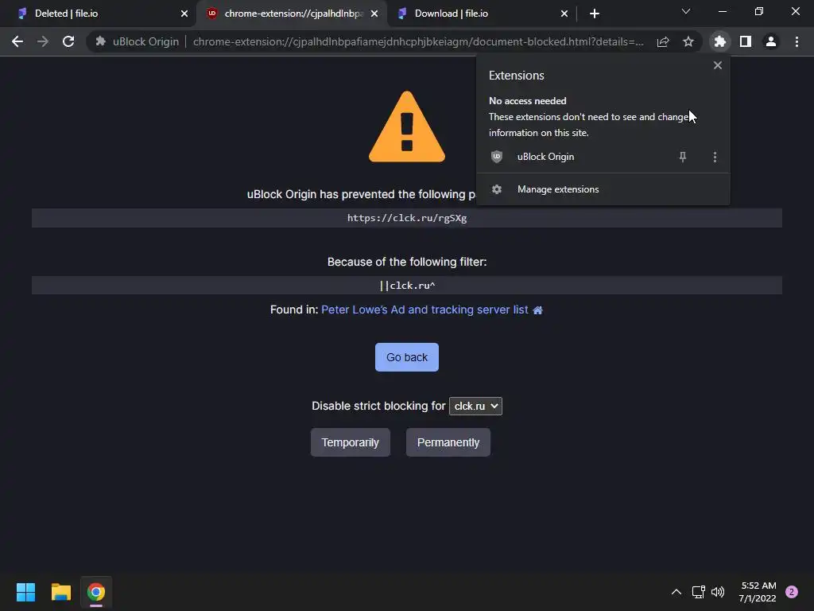Open the notification badge showing 2
The image size is (814, 611).
[792, 592]
